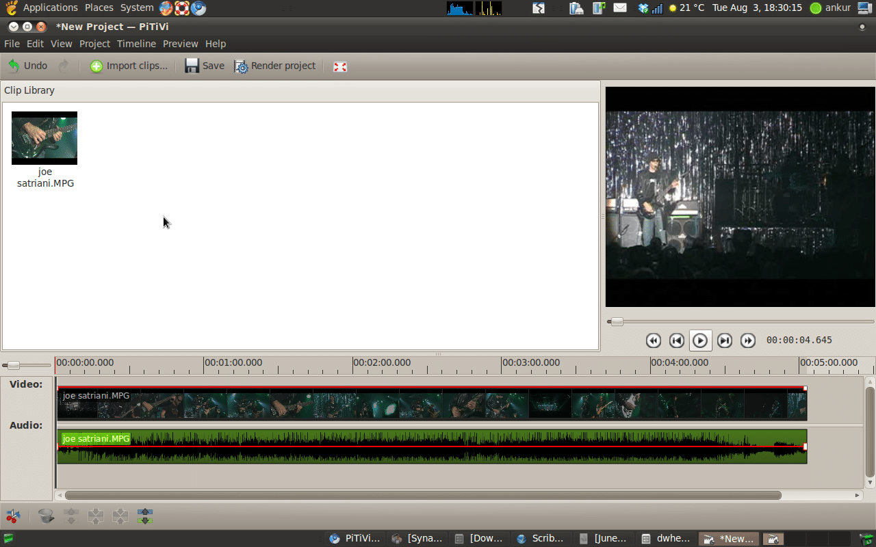The image size is (876, 547).
Task: Open the System menu in the top panel
Action: (x=137, y=8)
